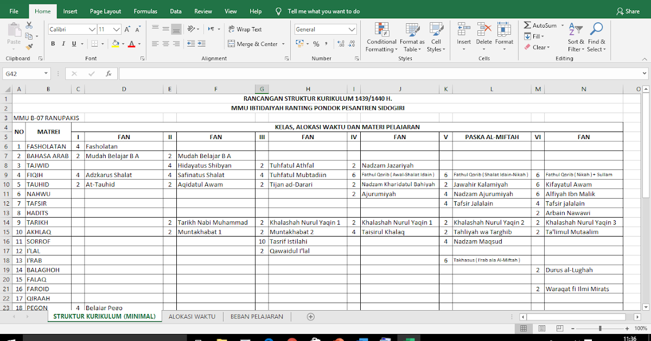The image size is (651, 341).
Task: Open Conditional Formatting options
Action: [381, 37]
